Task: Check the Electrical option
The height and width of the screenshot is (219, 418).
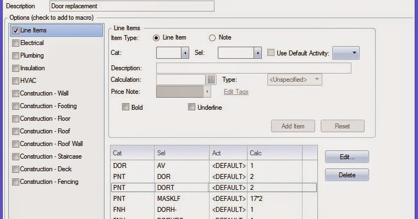Action: pyautogui.click(x=15, y=43)
